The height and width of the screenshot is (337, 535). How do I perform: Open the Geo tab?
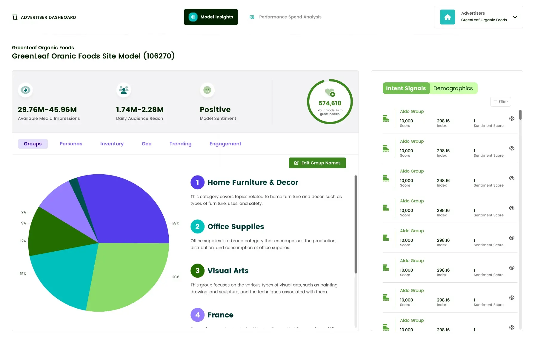(x=147, y=144)
